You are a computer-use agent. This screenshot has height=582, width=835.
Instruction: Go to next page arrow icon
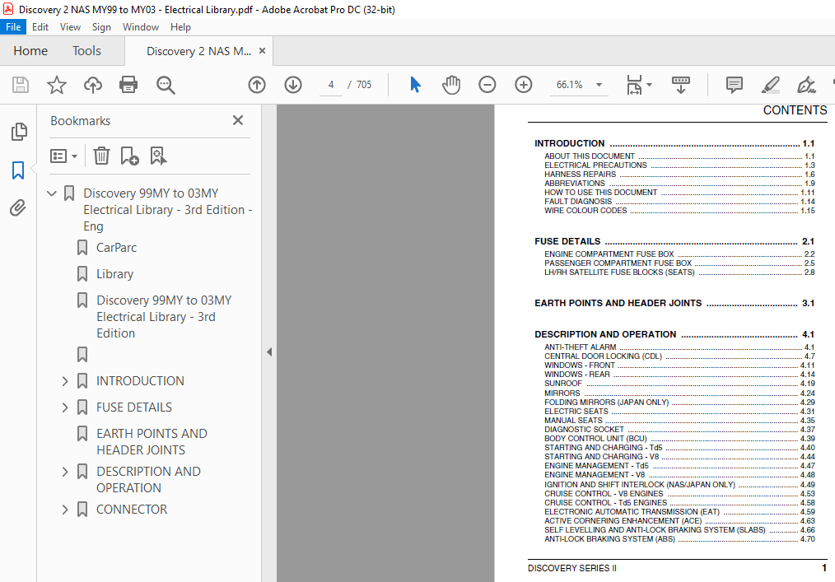click(293, 85)
